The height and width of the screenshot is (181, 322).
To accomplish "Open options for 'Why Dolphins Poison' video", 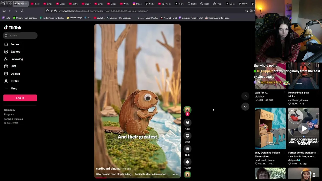I will click(285, 152).
